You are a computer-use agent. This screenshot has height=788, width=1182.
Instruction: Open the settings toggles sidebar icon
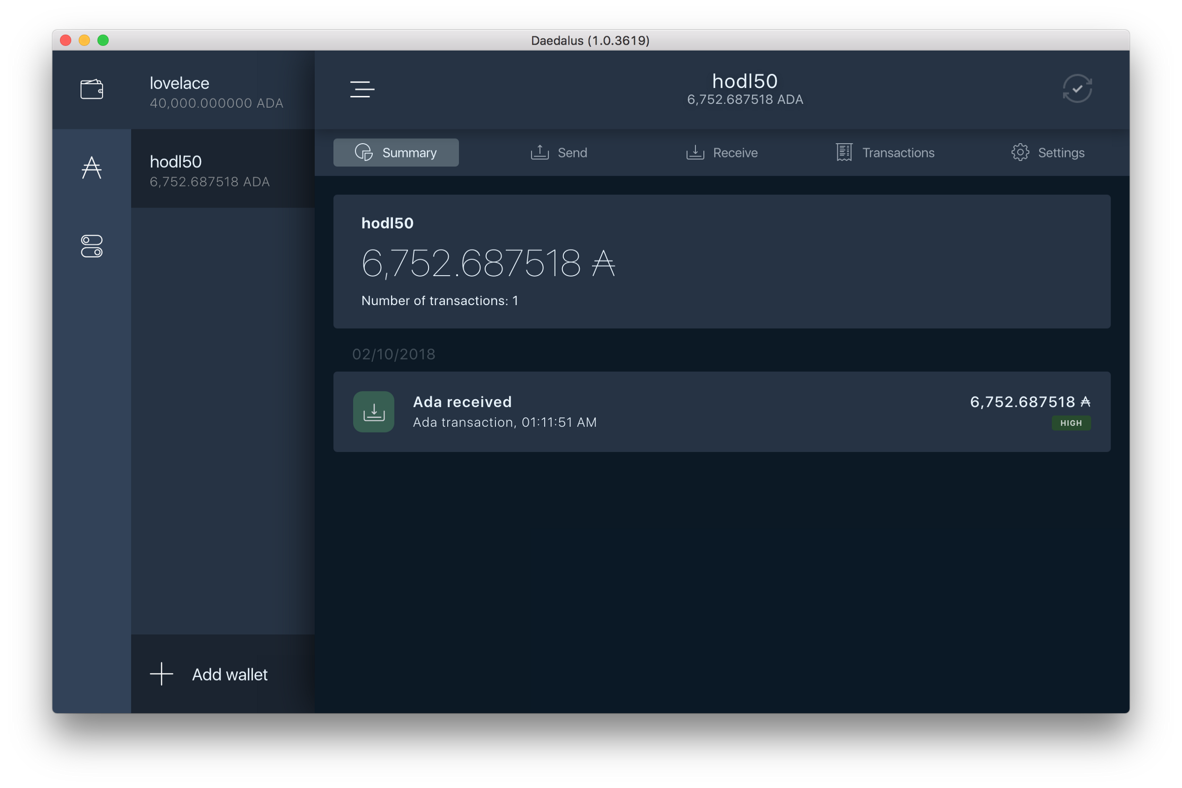pyautogui.click(x=92, y=246)
